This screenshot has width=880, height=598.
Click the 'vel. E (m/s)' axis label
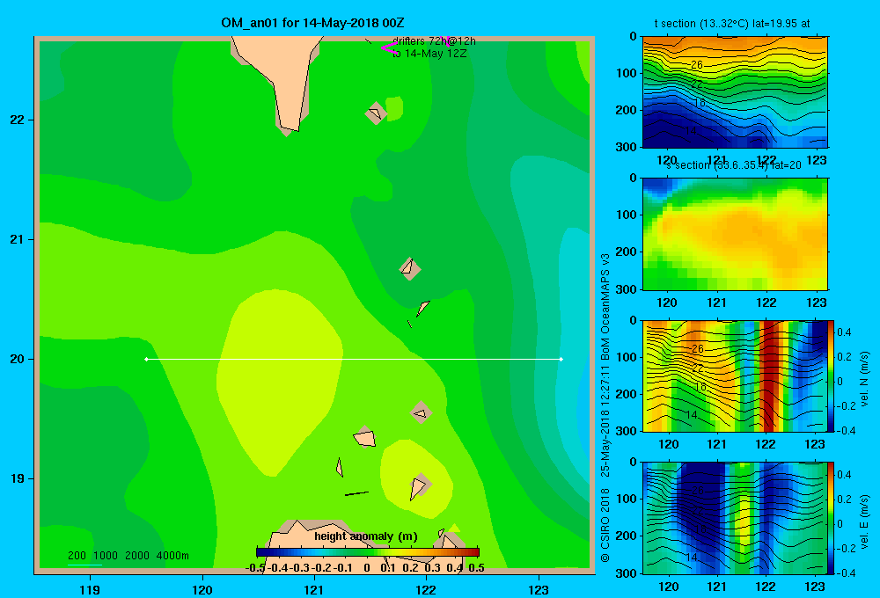(865, 521)
